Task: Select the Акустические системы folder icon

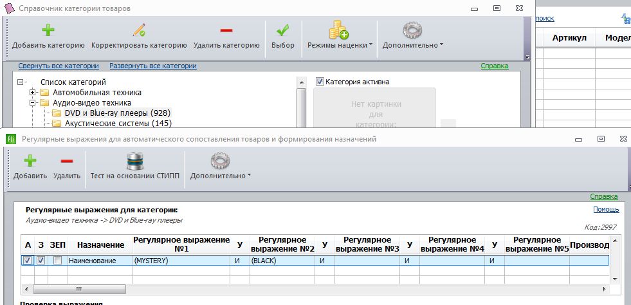Action: coord(57,123)
